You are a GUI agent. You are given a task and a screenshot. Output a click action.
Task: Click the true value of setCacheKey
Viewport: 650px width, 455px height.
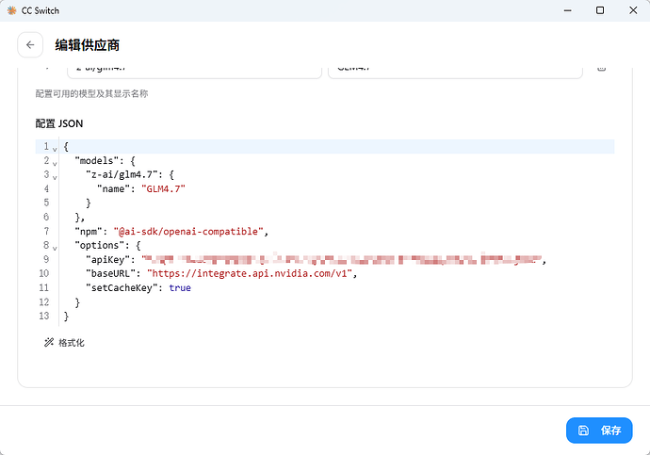coord(180,287)
